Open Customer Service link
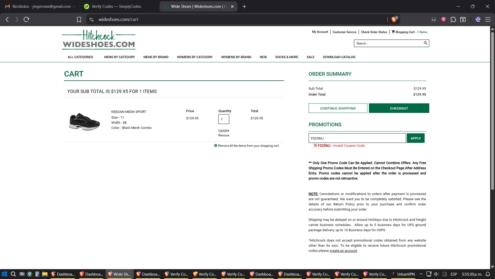This screenshot has width=495, height=279. [x=345, y=32]
